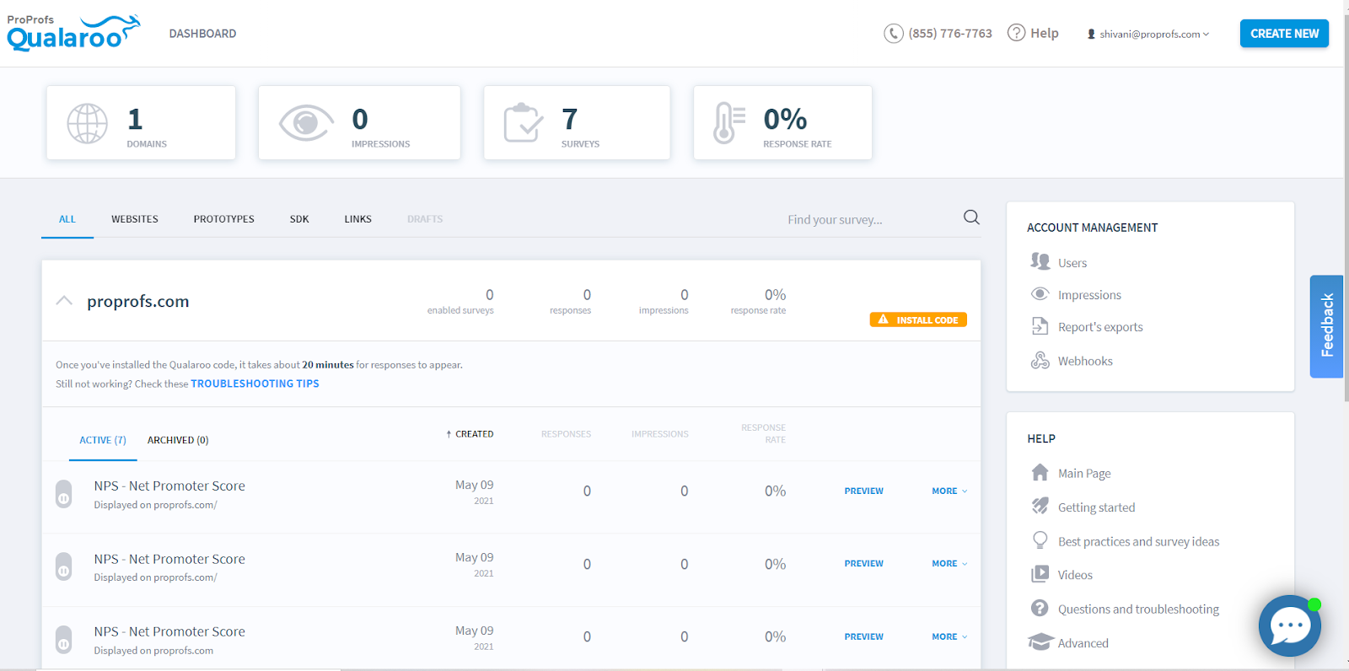This screenshot has height=671, width=1349.
Task: Click the Advanced graduation cap icon
Action: (1041, 642)
